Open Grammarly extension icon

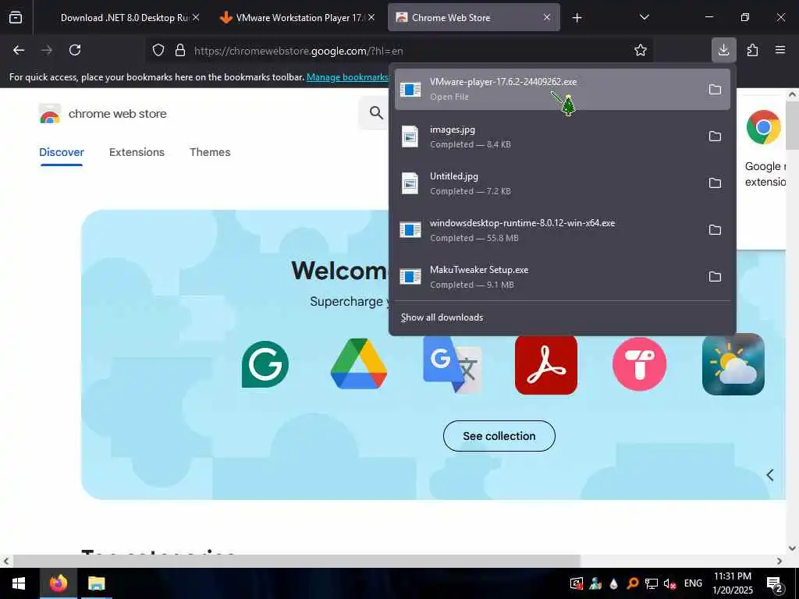coord(265,364)
